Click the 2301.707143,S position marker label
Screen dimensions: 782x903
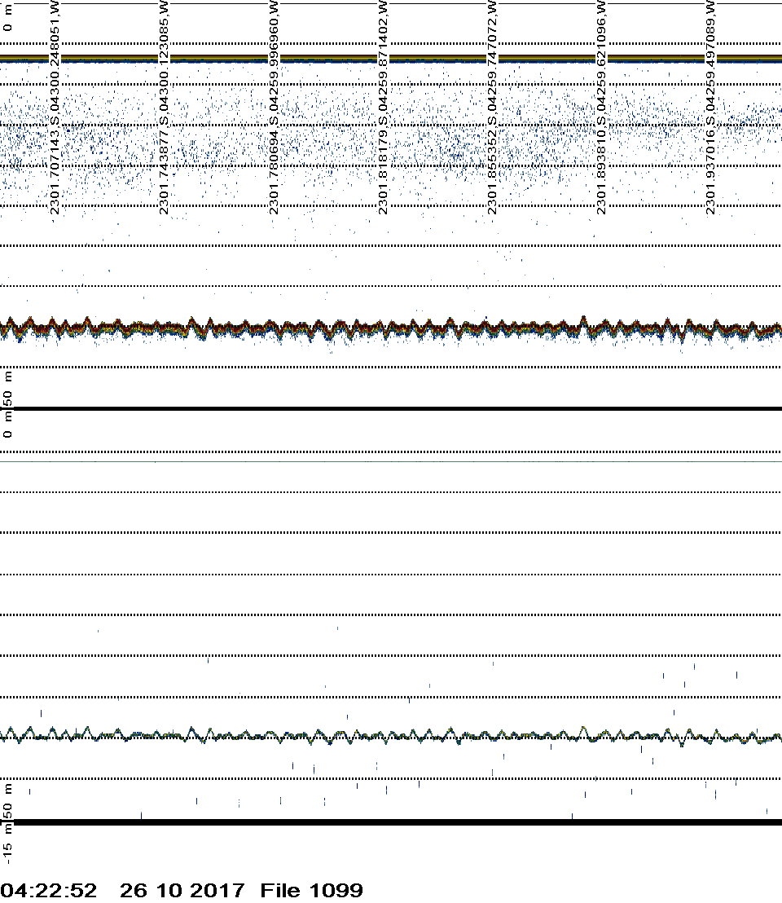coord(55,108)
